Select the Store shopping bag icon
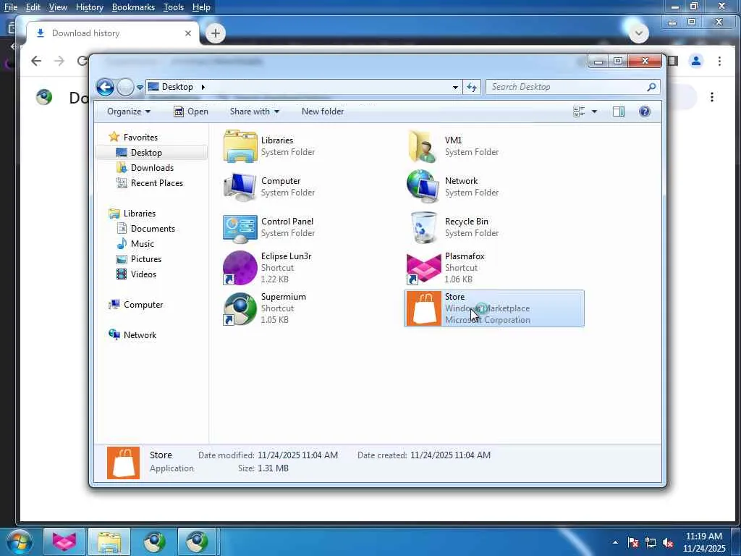Viewport: 741px width, 556px height. (424, 308)
